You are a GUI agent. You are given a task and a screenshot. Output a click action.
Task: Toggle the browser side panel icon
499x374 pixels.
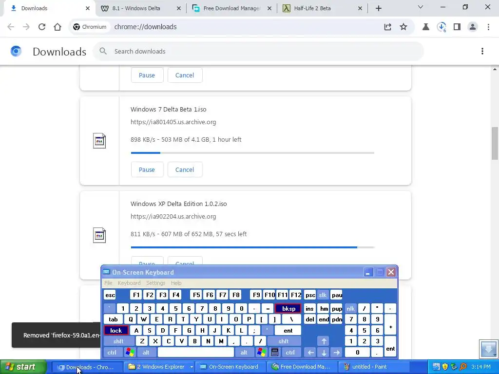point(457,27)
